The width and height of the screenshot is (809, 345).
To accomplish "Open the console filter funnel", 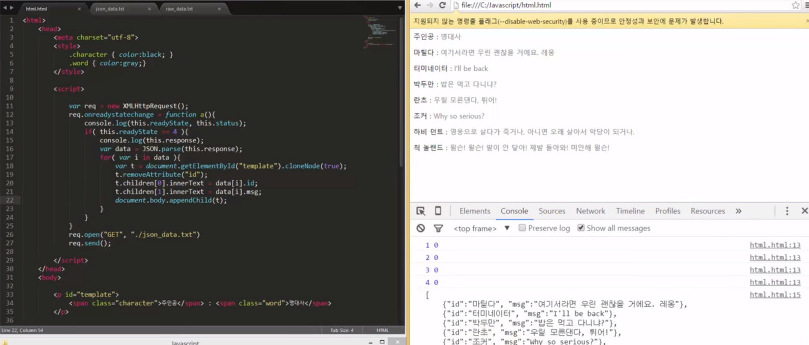I will 438,228.
